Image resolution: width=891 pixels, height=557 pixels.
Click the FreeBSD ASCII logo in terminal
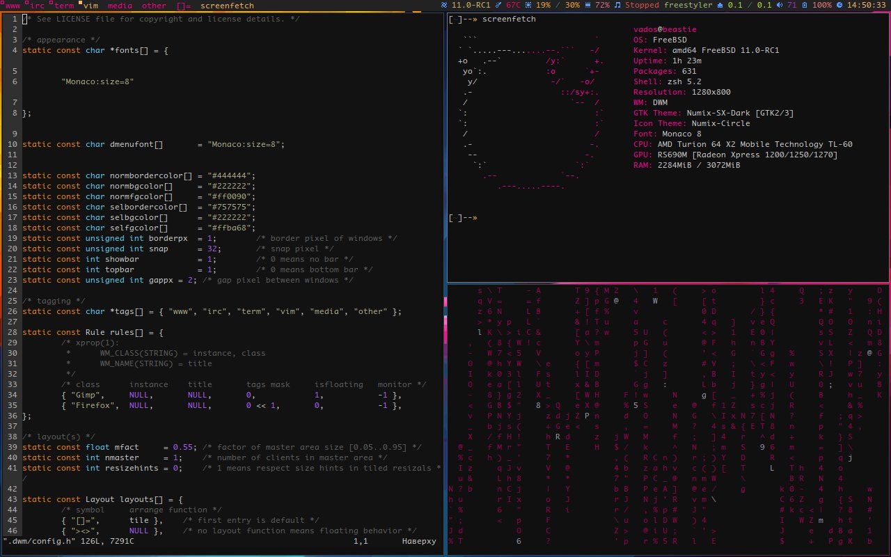pyautogui.click(x=530, y=113)
